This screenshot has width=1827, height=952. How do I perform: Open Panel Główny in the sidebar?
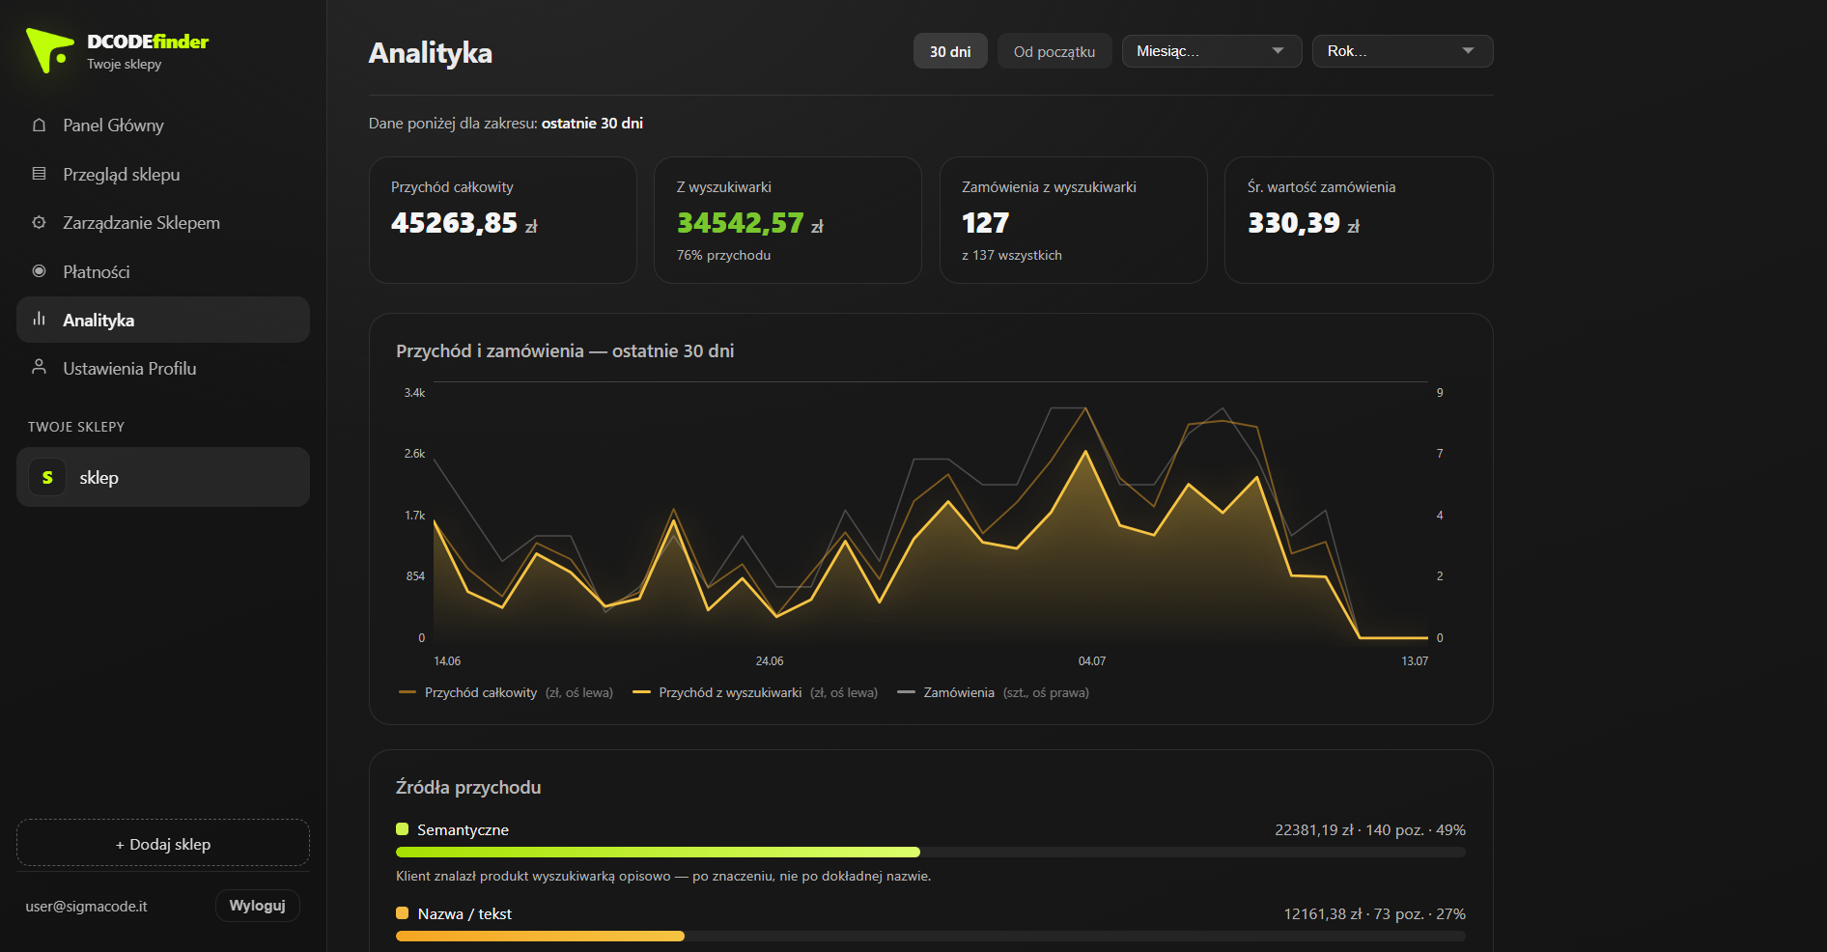(x=163, y=126)
